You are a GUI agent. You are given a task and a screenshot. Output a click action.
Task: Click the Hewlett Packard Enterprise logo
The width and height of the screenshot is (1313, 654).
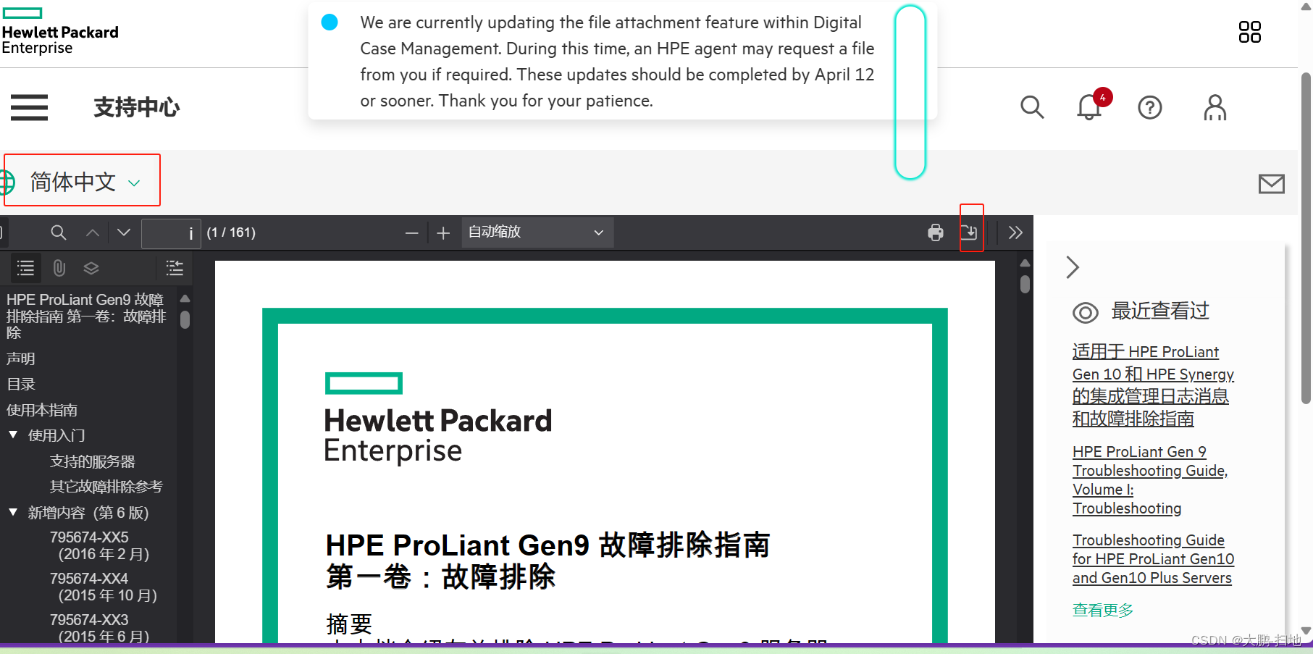coord(59,32)
